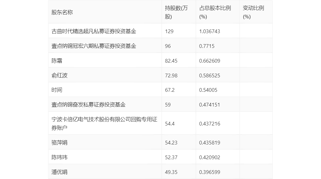The height and width of the screenshot is (179, 321).
Task: Click percentage value 0.586525
Action: (209, 76)
